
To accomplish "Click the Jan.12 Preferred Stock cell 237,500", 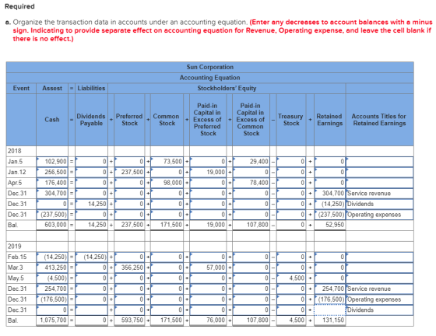I will 129,172.
